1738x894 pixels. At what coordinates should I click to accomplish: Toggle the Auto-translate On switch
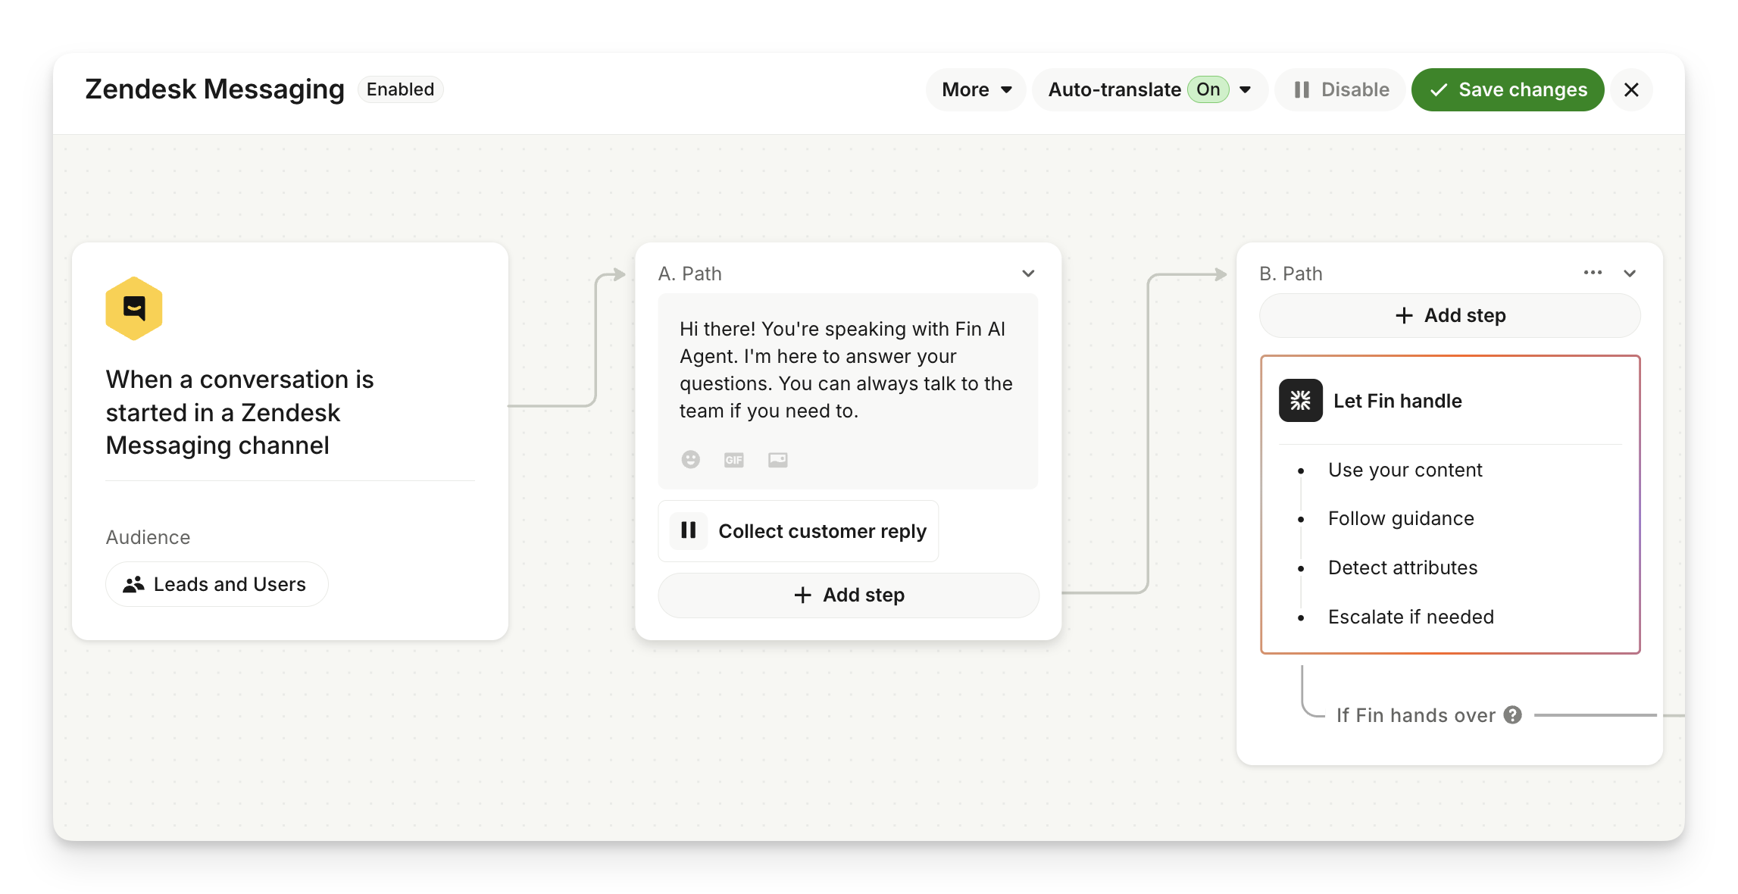tap(1208, 89)
